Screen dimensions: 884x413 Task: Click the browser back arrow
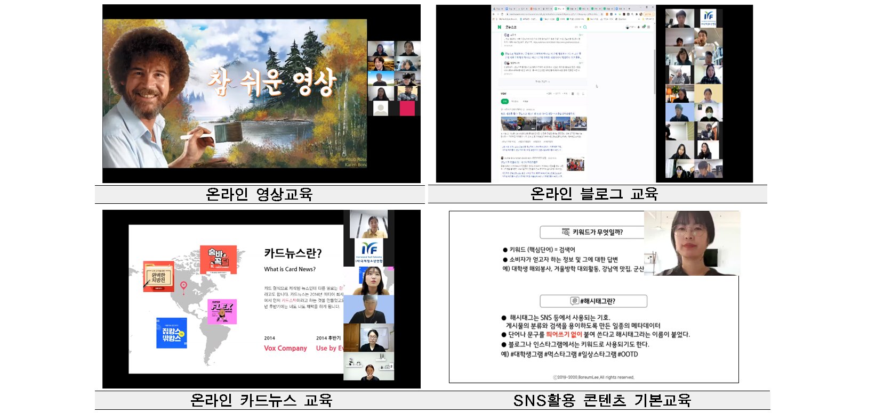tap(494, 14)
